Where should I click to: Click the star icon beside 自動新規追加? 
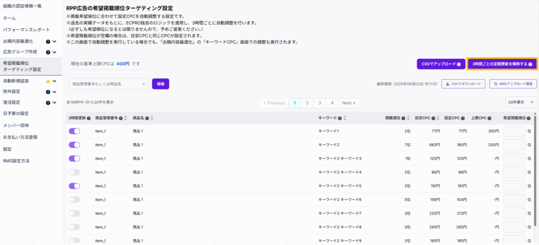pyautogui.click(x=48, y=81)
